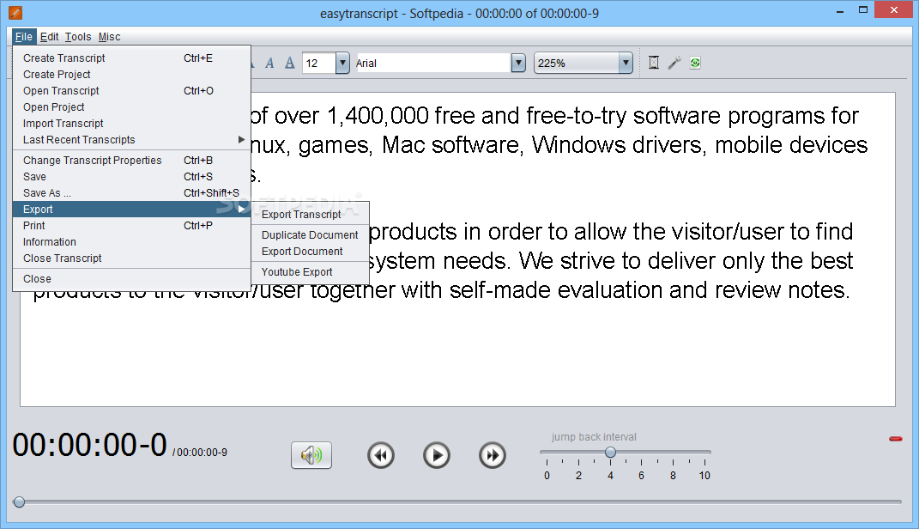This screenshot has width=919, height=529.
Task: Open the Edit menu
Action: [x=49, y=36]
